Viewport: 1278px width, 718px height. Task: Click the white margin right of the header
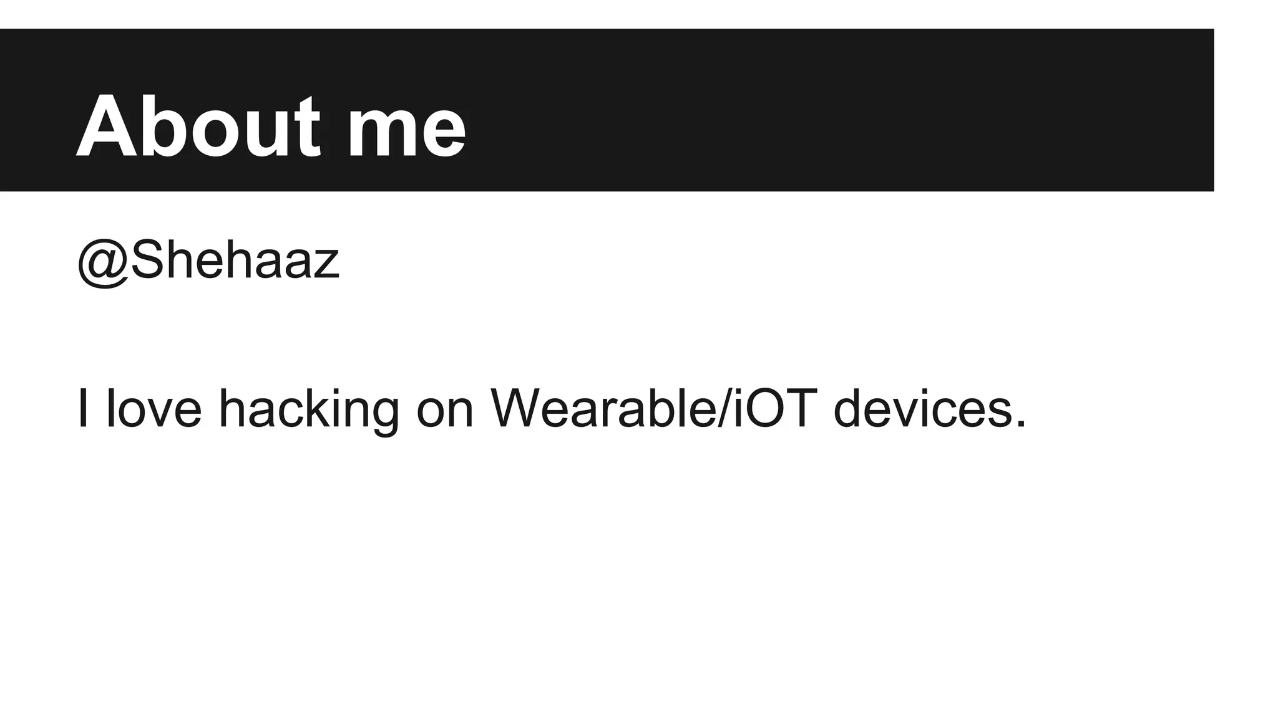1246,110
